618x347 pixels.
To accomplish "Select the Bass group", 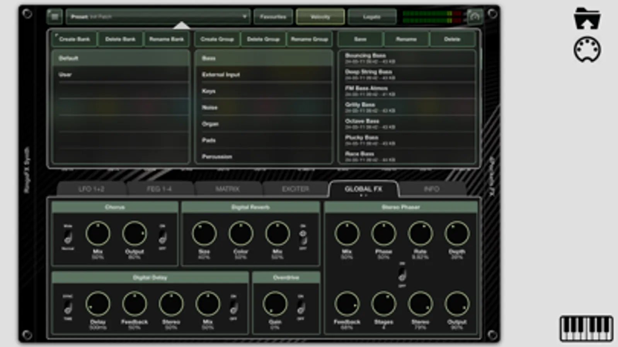I will (x=264, y=58).
